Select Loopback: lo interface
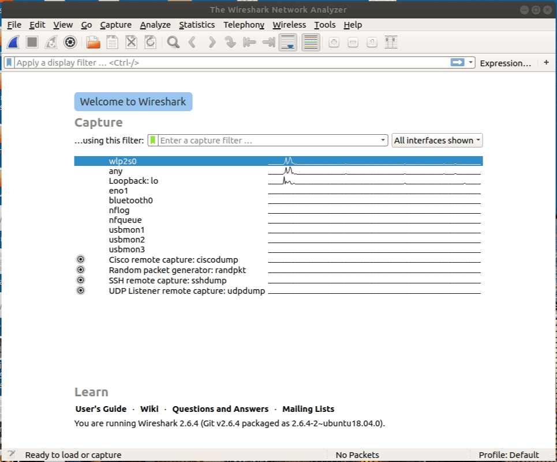The image size is (557, 462). [278, 181]
